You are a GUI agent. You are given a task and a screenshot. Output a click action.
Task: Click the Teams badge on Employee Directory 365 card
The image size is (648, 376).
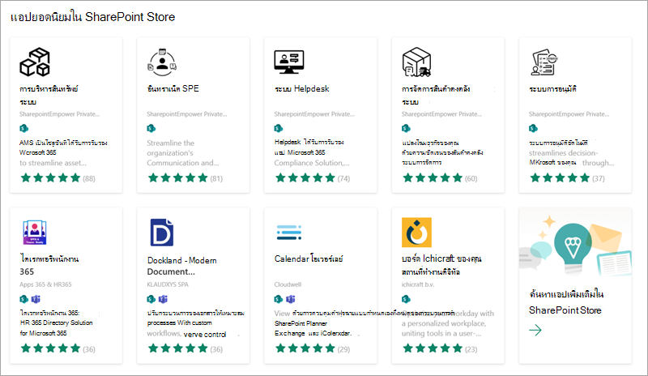(36, 299)
